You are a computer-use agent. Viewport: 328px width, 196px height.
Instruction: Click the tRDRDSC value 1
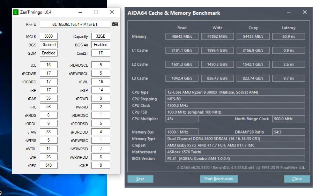point(100,115)
